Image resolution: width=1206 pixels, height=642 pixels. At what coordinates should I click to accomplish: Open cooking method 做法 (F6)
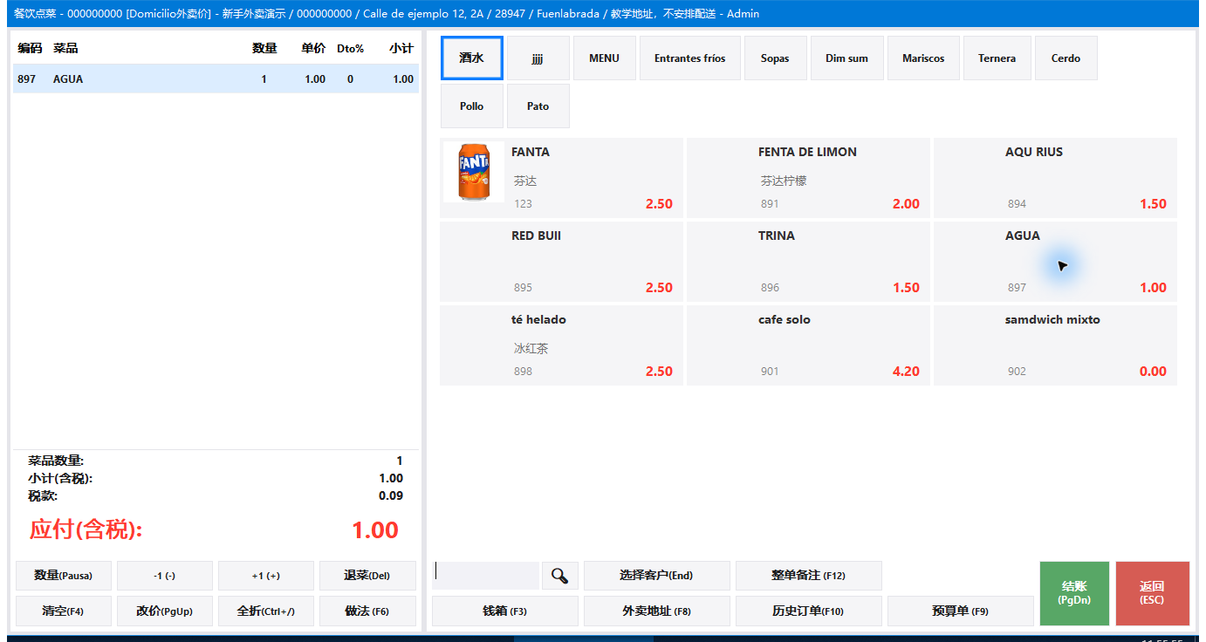pos(367,611)
